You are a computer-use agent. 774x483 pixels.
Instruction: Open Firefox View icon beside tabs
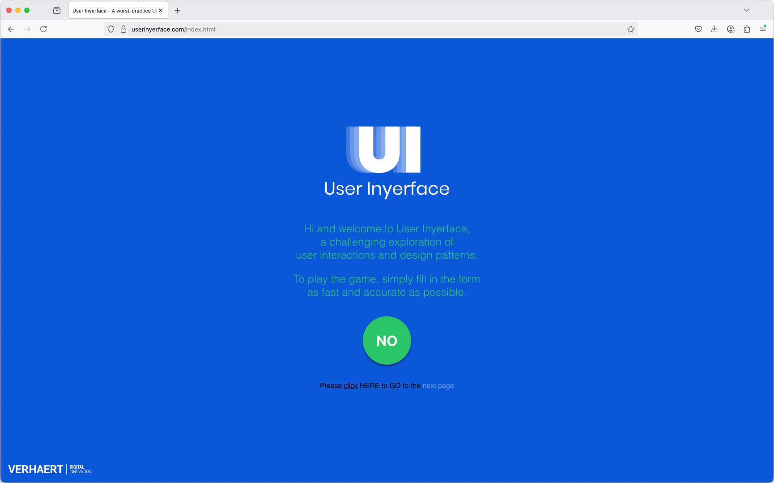click(57, 10)
